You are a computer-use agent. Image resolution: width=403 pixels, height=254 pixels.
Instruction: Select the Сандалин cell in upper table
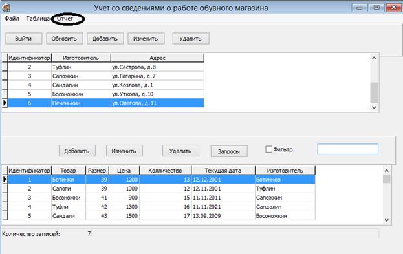[81, 85]
